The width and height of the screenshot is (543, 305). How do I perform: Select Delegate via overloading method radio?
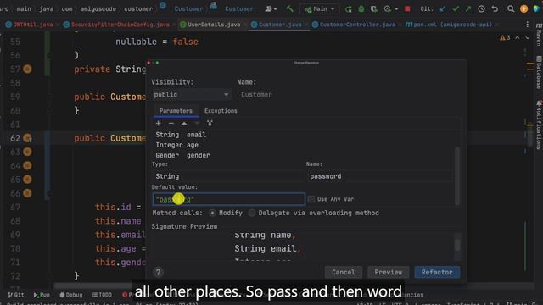point(252,213)
